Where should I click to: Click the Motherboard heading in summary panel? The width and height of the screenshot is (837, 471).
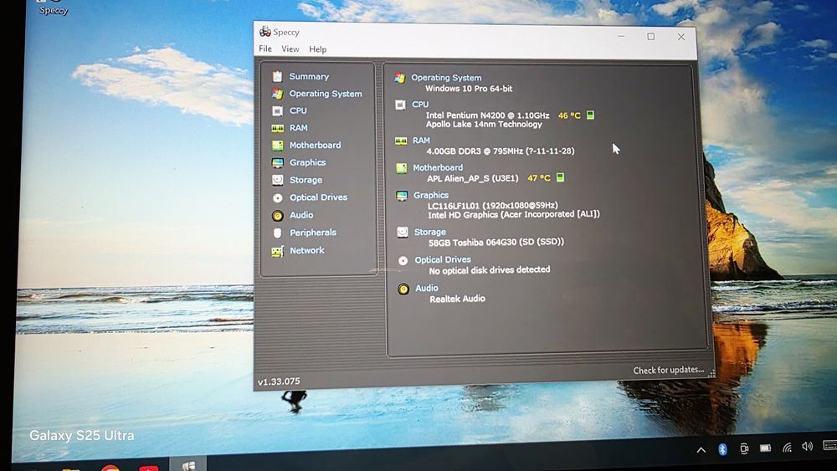(438, 167)
